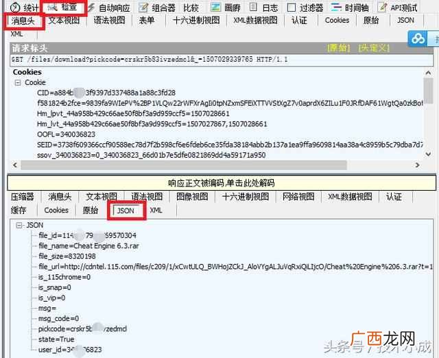Select the Hm_lpvt cookie row
The width and height of the screenshot is (439, 358).
tap(133, 114)
